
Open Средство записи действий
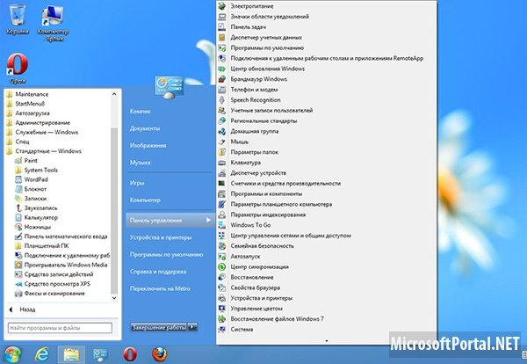click(54, 274)
